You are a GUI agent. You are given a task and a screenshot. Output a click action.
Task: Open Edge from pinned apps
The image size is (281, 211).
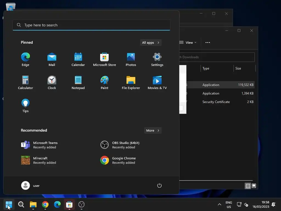pos(26,60)
